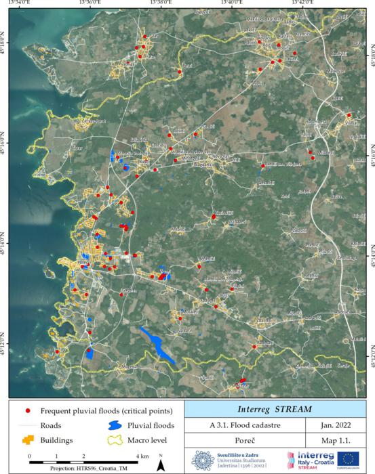This screenshot has height=474, width=375.
Task: Click the 13°38'0"E longitude label
Action: tap(161, 3)
